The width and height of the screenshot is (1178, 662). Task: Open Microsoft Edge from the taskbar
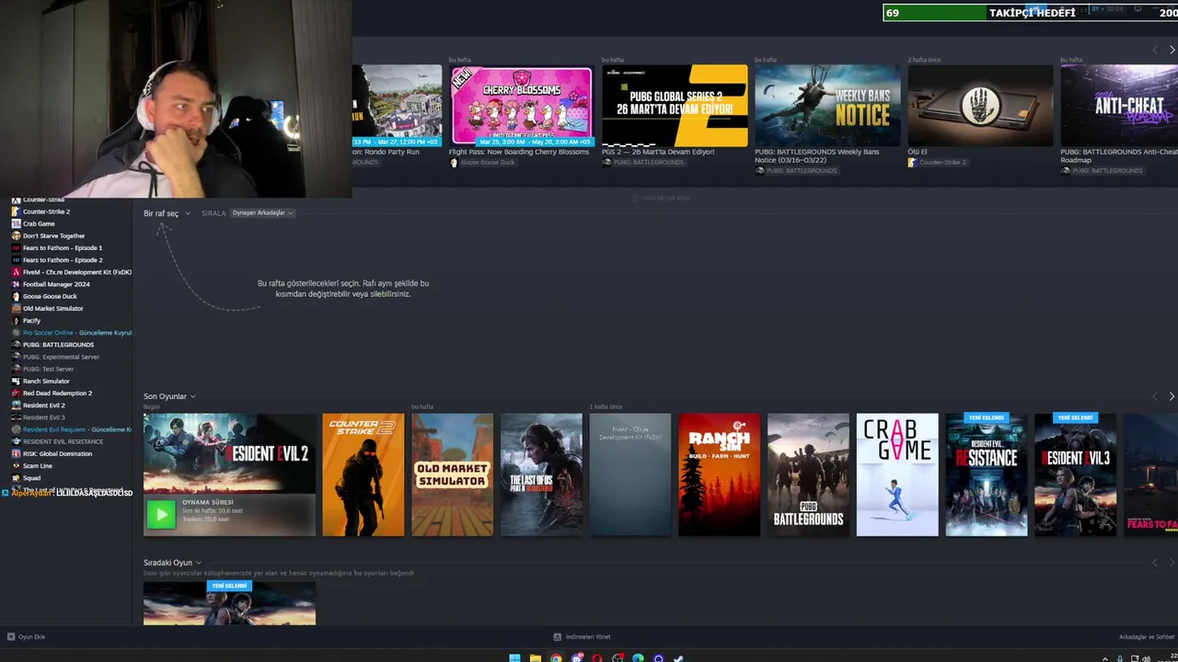pyautogui.click(x=638, y=657)
